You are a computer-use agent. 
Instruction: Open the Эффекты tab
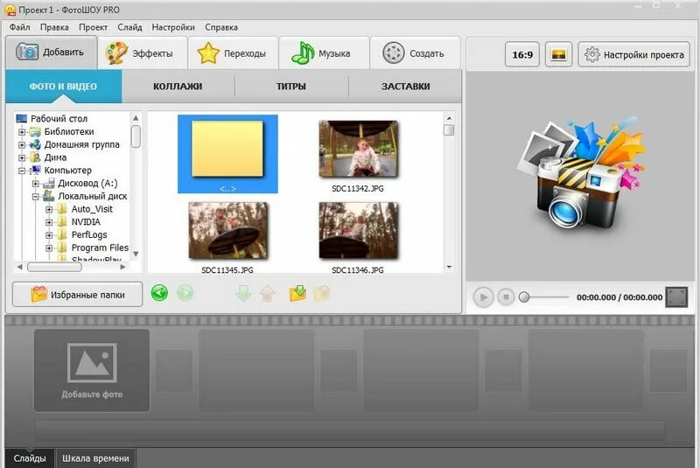click(x=142, y=53)
